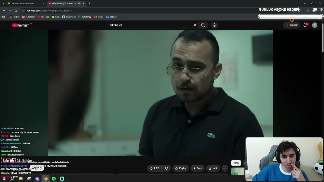Share the video with Paylaş
This screenshot has width=324, height=182.
tap(181, 168)
